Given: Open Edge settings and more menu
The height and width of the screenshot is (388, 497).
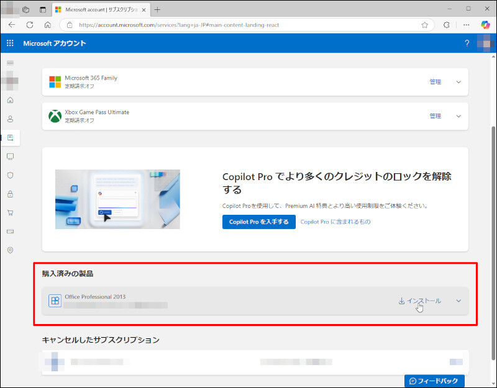Looking at the screenshot, I should coord(467,25).
